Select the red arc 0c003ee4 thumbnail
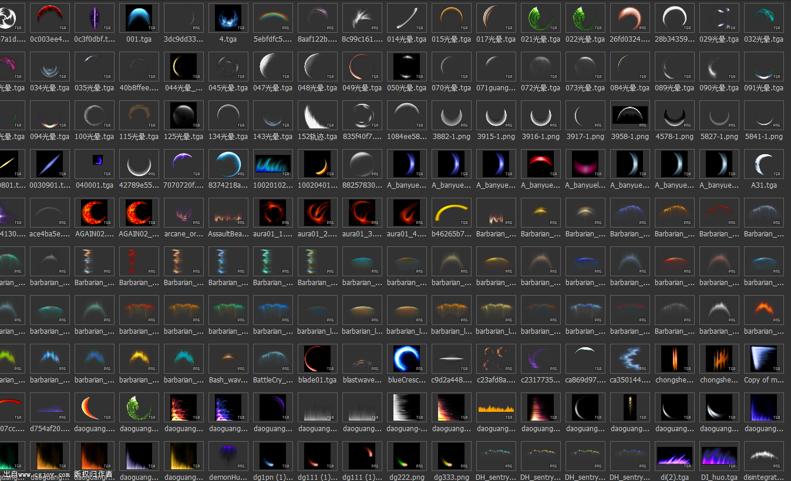This screenshot has height=481, width=791. pyautogui.click(x=50, y=18)
